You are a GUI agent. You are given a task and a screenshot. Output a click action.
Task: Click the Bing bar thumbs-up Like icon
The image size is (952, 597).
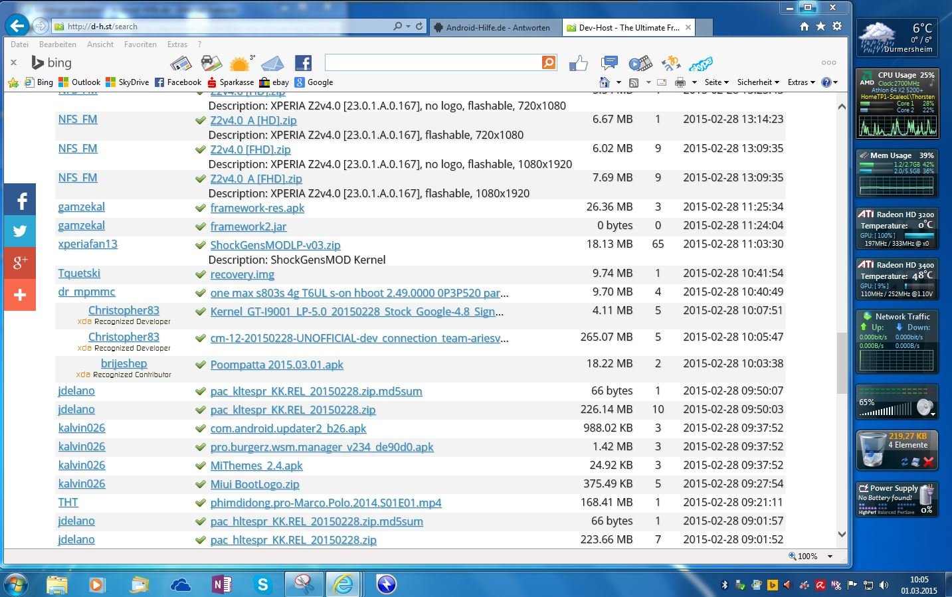578,63
